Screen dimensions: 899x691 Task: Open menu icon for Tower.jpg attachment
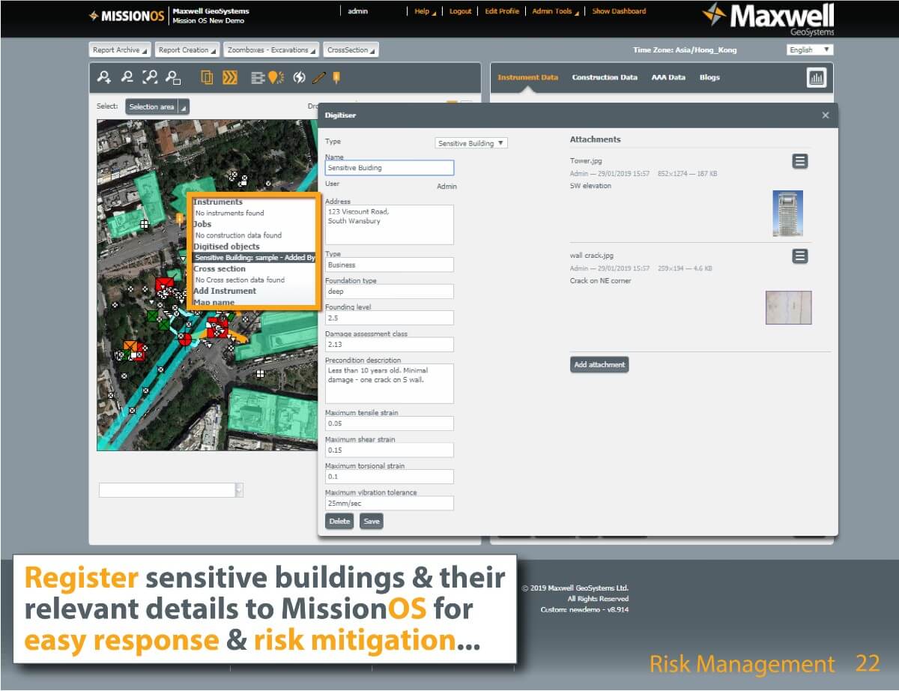(800, 161)
